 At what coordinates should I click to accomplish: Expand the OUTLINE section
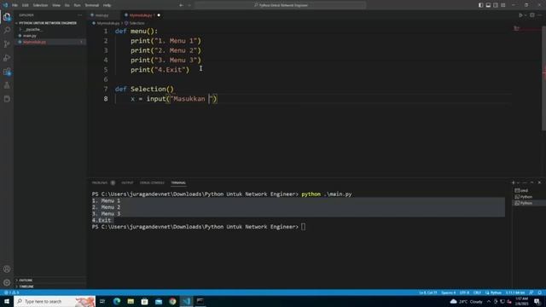pos(26,281)
